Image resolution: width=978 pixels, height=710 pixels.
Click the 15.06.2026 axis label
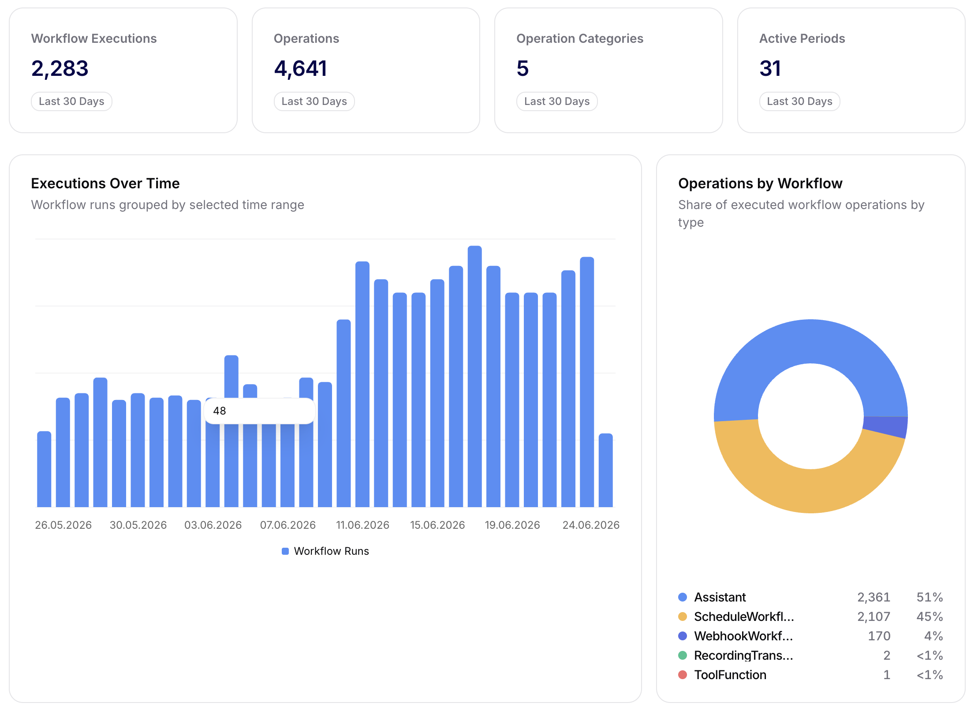pos(437,525)
